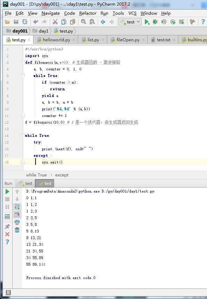207x299 pixels.
Task: Click line number 12 in the gutter
Action: [x=7, y=122]
